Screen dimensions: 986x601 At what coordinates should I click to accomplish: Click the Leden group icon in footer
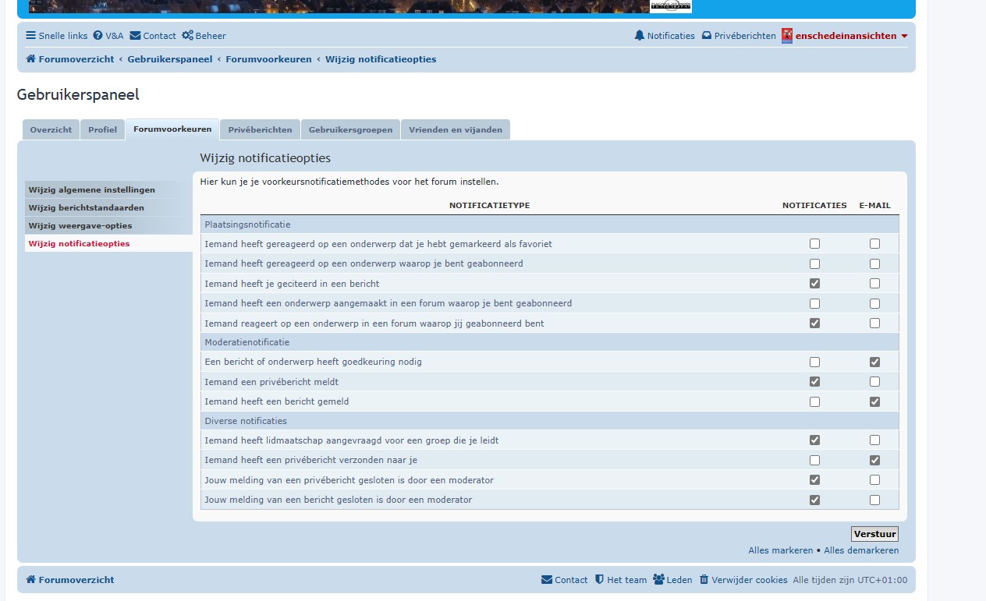(x=658, y=580)
